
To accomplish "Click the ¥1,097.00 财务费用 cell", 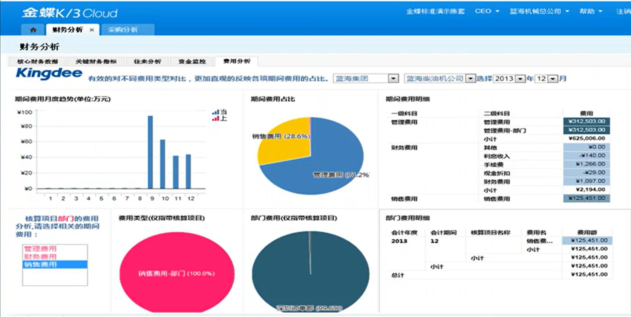I will pyautogui.click(x=586, y=181).
